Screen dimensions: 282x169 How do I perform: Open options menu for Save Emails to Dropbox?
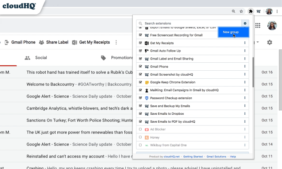245,114
